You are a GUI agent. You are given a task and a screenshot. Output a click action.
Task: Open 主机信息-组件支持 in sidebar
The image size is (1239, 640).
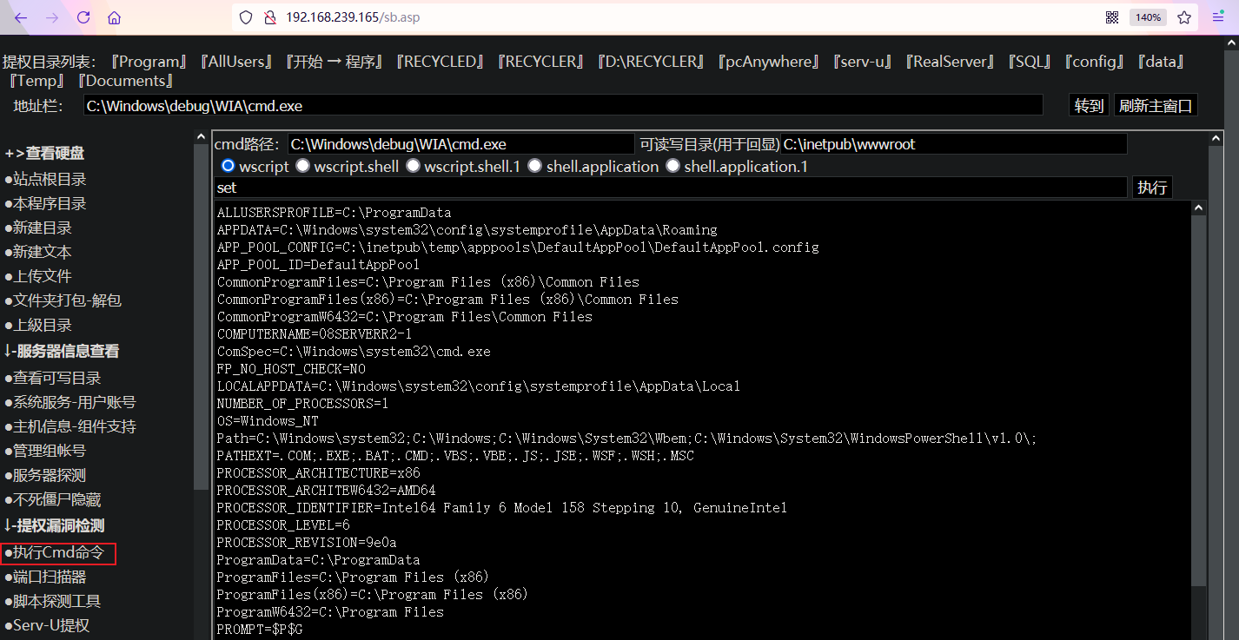coord(70,427)
